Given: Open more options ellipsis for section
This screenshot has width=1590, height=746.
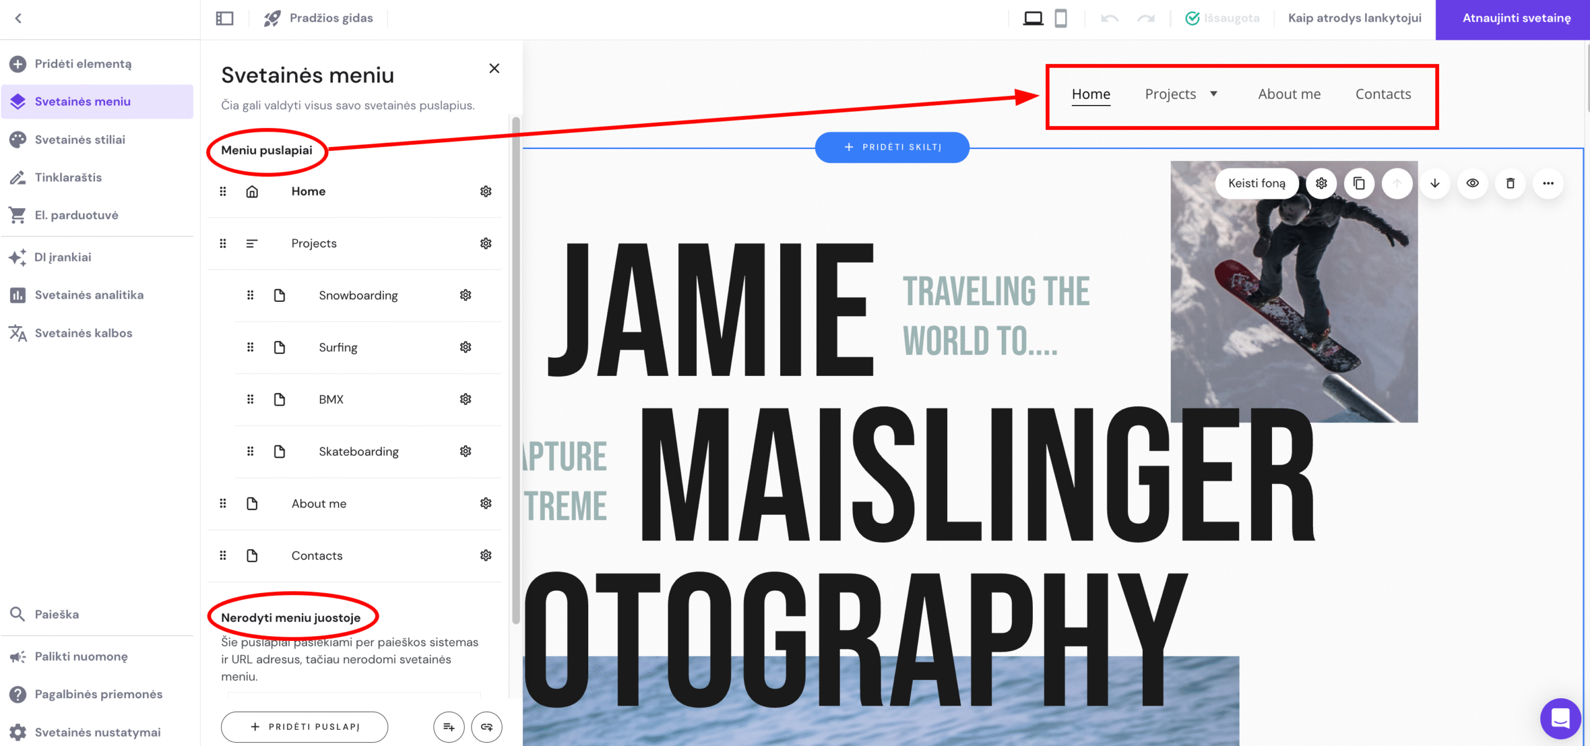Looking at the screenshot, I should pos(1548,183).
